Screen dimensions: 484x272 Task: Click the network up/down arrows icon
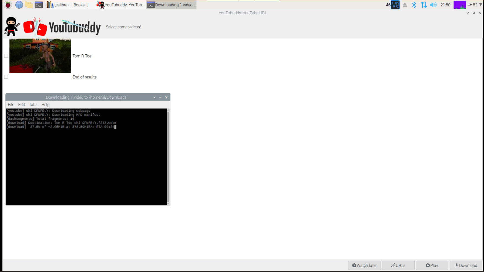pos(423,5)
